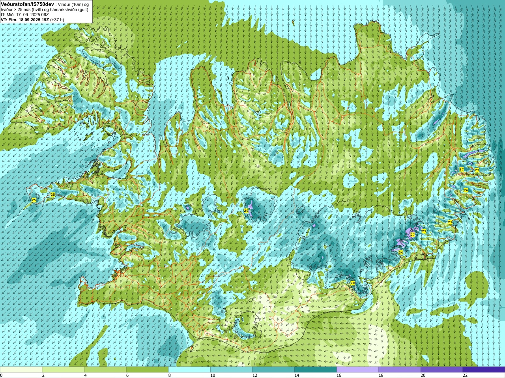Click the 18–20 m/s purple legend swatch

coord(399,370)
